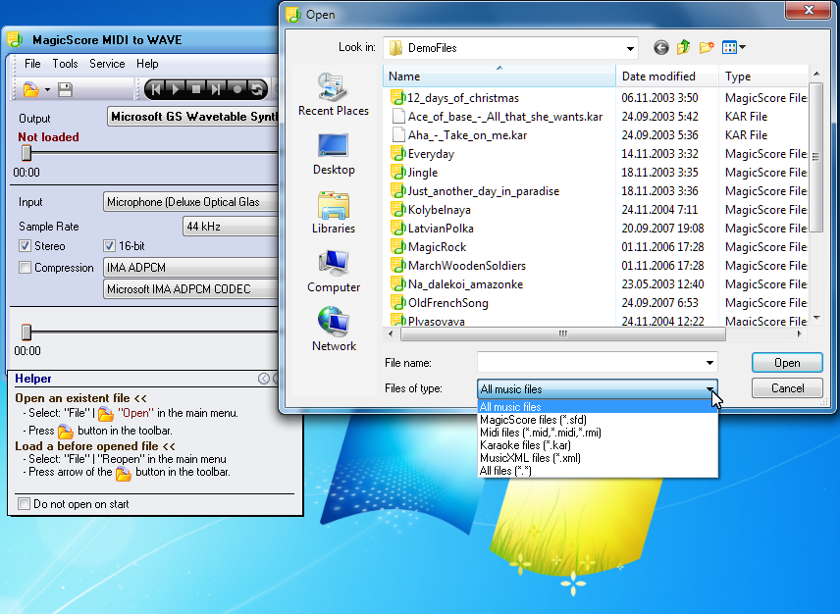
Task: Choose MusicXML files (*.xml) filter option
Action: (598, 458)
